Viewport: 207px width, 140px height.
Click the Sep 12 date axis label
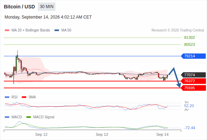(41, 134)
